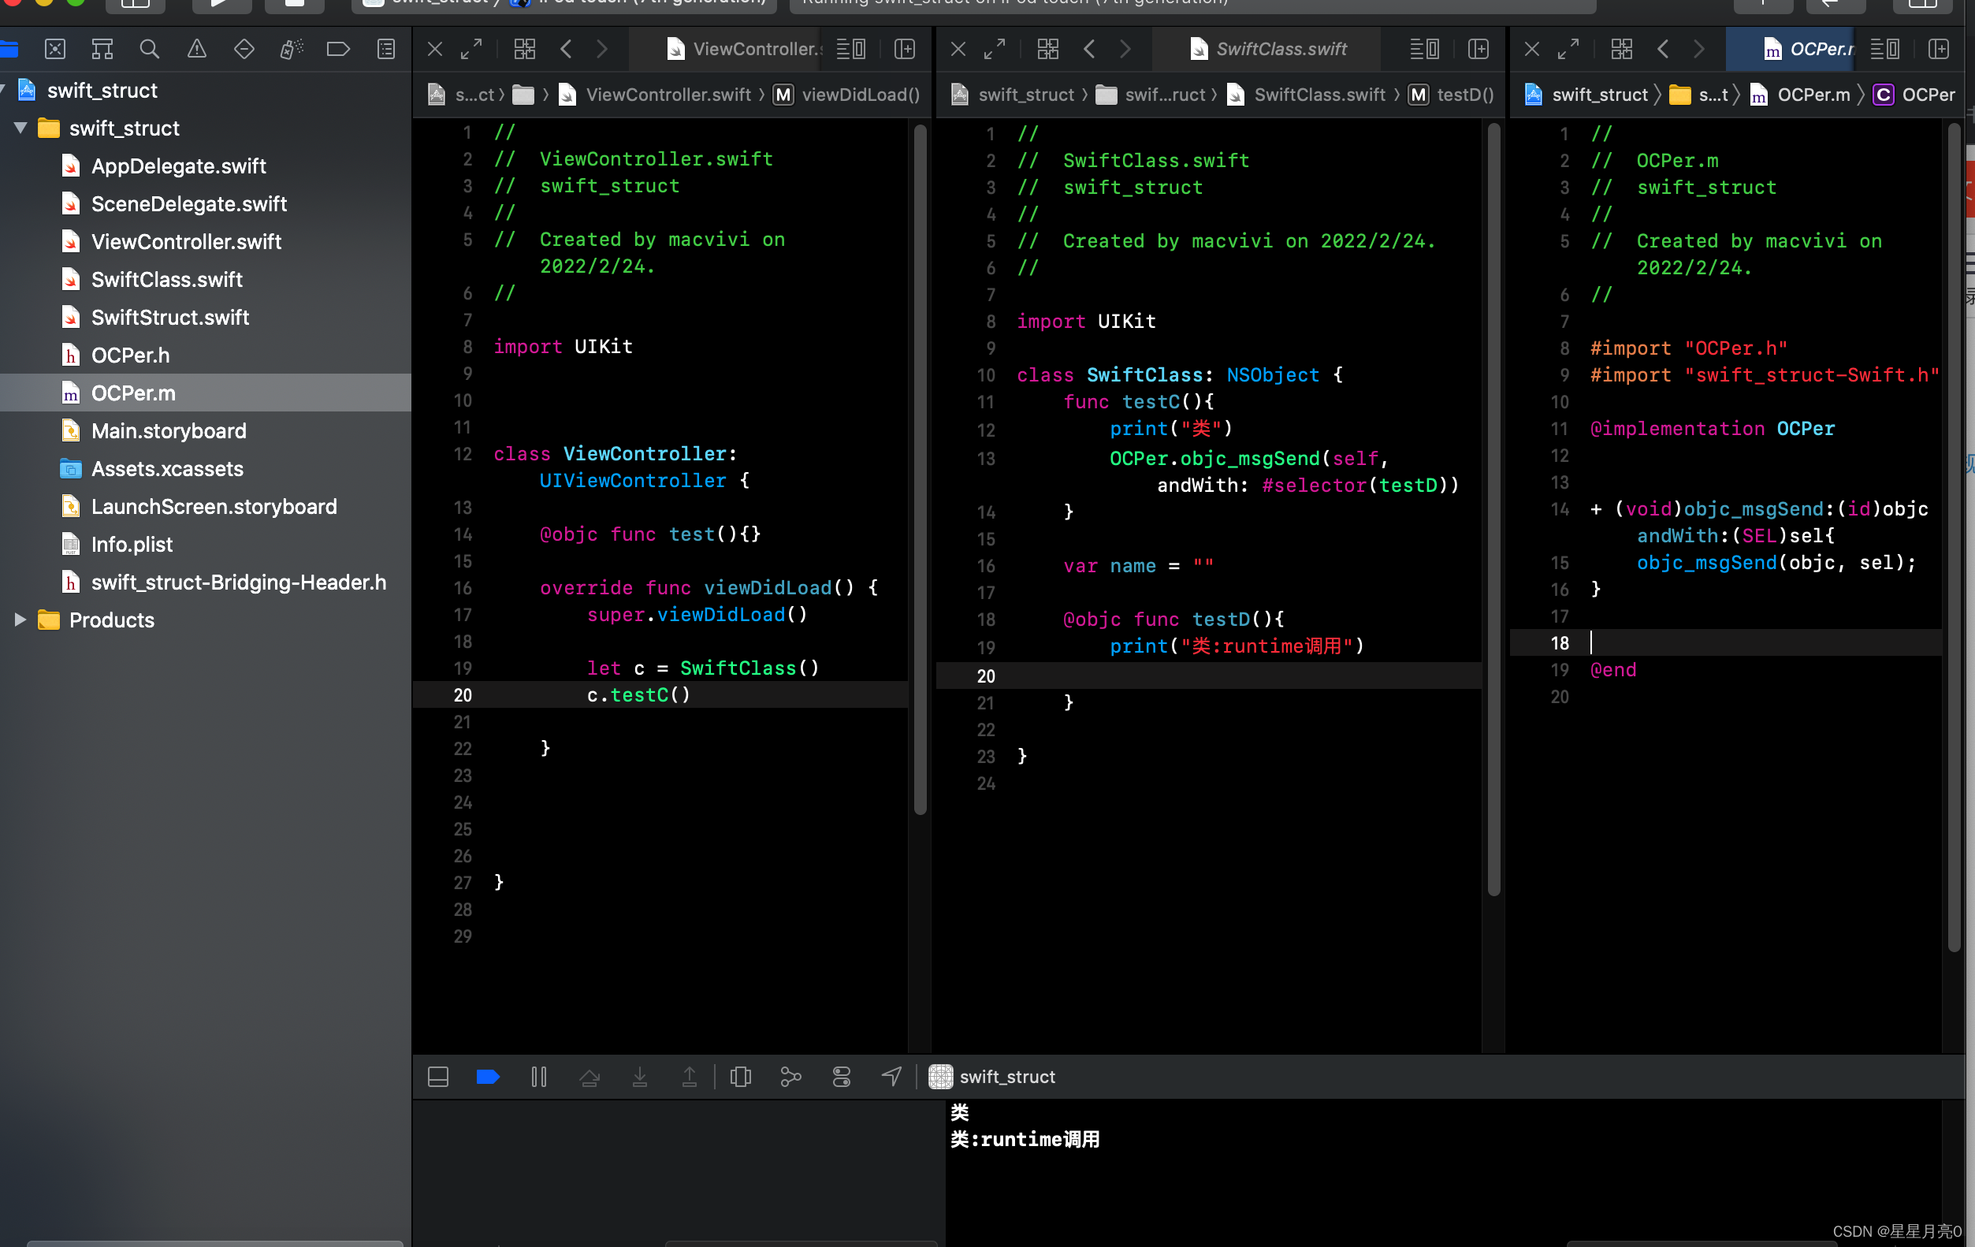Step out in debug bar

(690, 1077)
